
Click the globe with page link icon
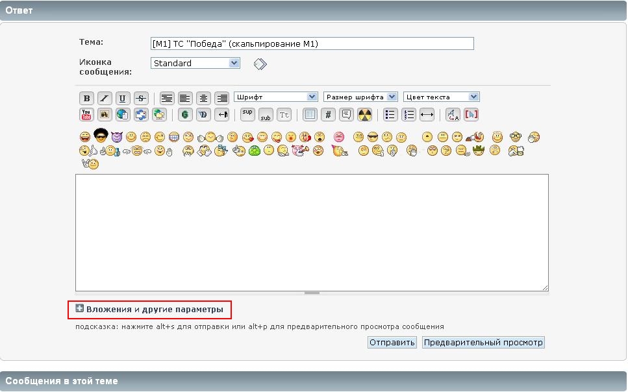point(123,114)
